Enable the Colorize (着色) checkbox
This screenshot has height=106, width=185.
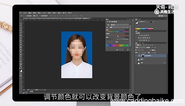(115, 42)
